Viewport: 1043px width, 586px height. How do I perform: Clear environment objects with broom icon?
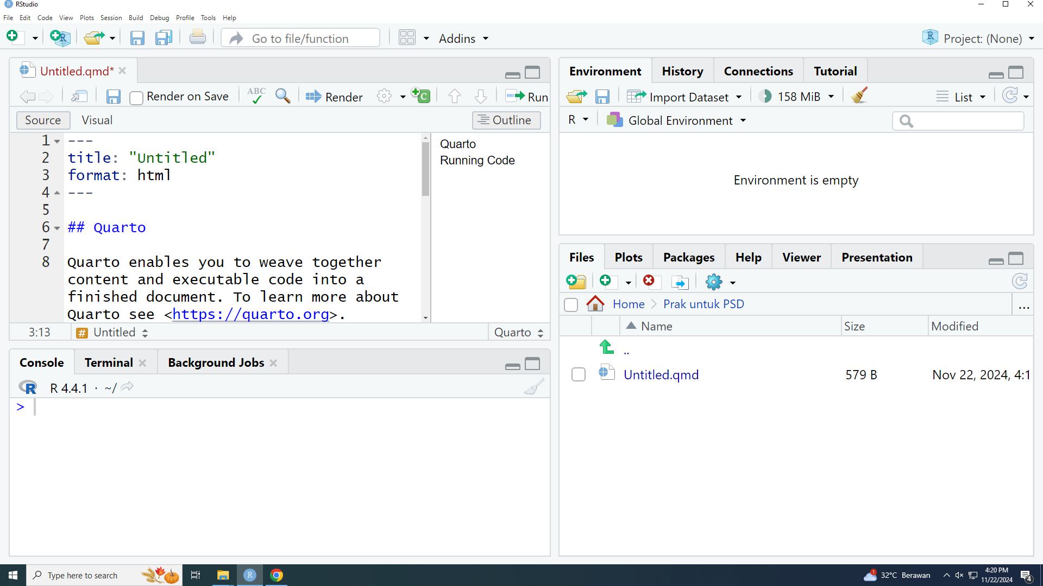coord(859,96)
